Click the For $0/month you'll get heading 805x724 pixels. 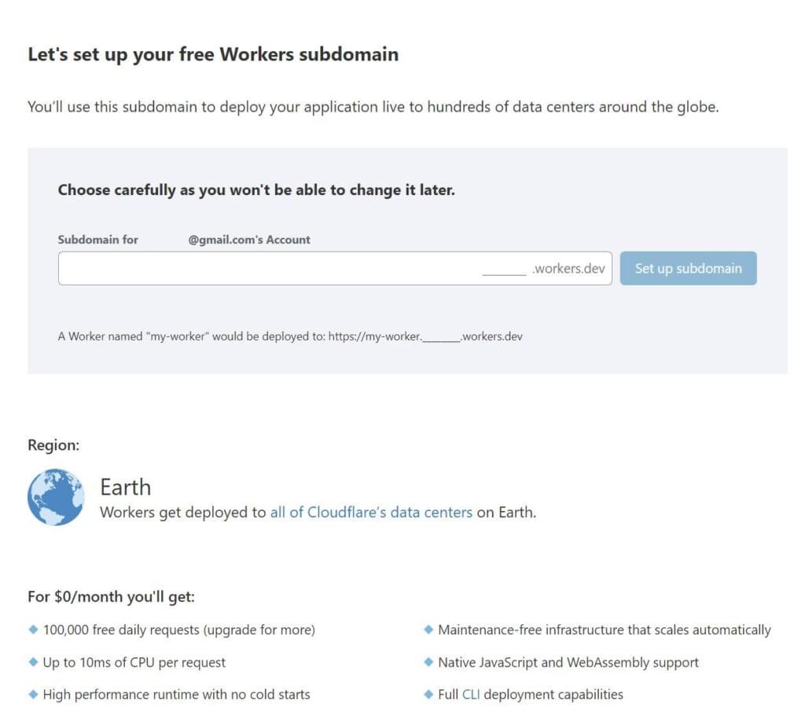pyautogui.click(x=111, y=597)
